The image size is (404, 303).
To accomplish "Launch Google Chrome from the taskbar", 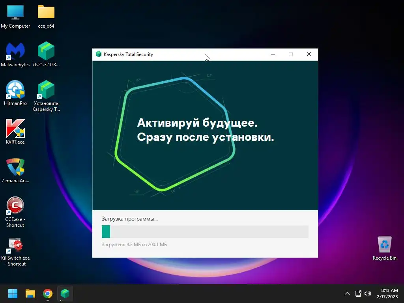I will click(x=48, y=294).
